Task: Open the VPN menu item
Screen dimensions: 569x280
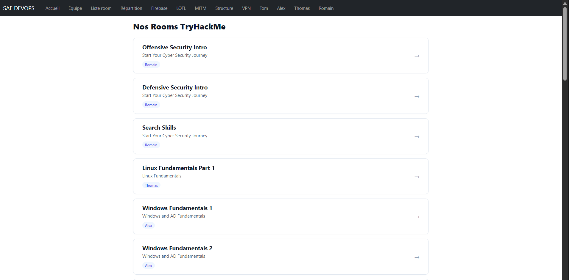Action: [246, 8]
